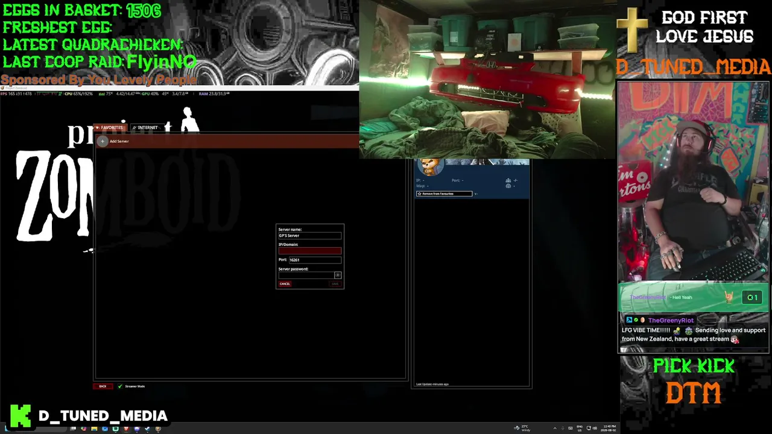
Task: Click the plus icon beside Add Server
Action: pyautogui.click(x=103, y=141)
